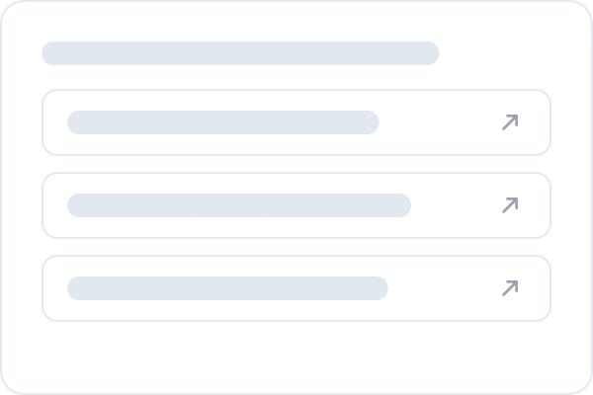Open the first list item via its title bar
Viewport: 593px width, 395px height.
222,122
